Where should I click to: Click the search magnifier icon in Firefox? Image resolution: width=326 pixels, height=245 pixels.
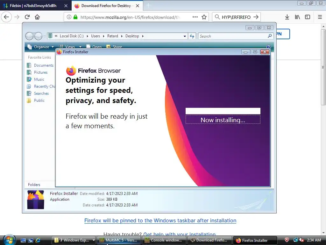point(217,17)
